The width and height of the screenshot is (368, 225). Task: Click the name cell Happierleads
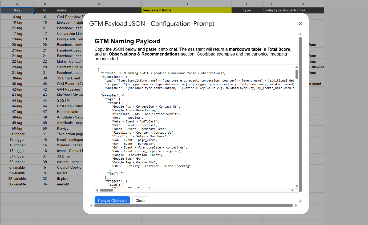70,112
